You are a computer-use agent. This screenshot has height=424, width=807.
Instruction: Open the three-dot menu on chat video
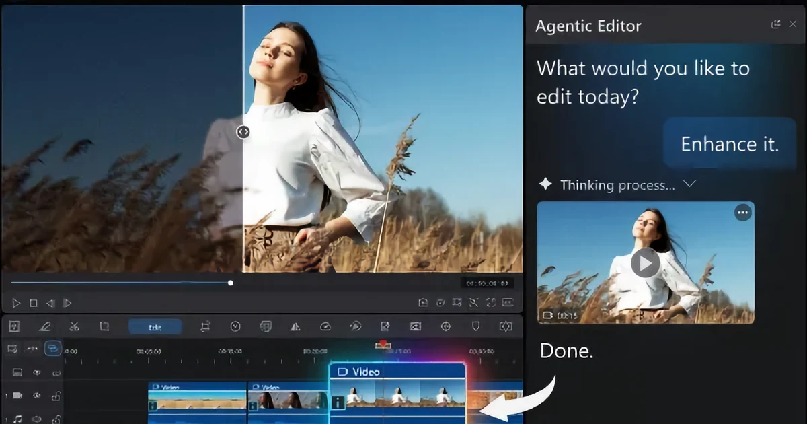tap(742, 212)
